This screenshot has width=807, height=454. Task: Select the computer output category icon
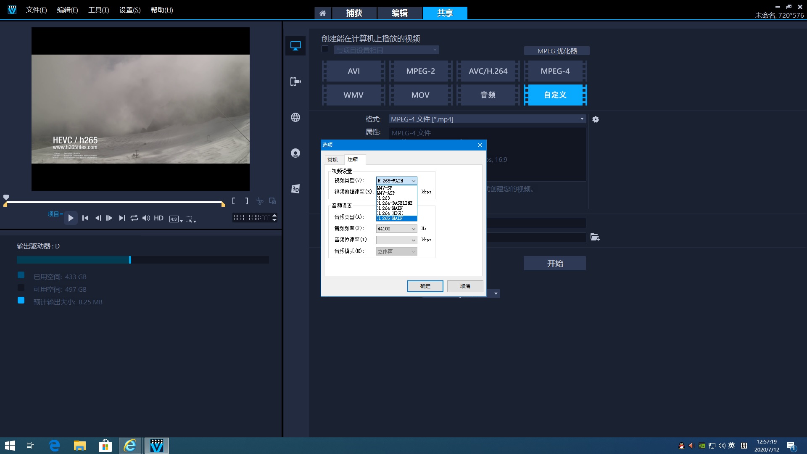295,46
